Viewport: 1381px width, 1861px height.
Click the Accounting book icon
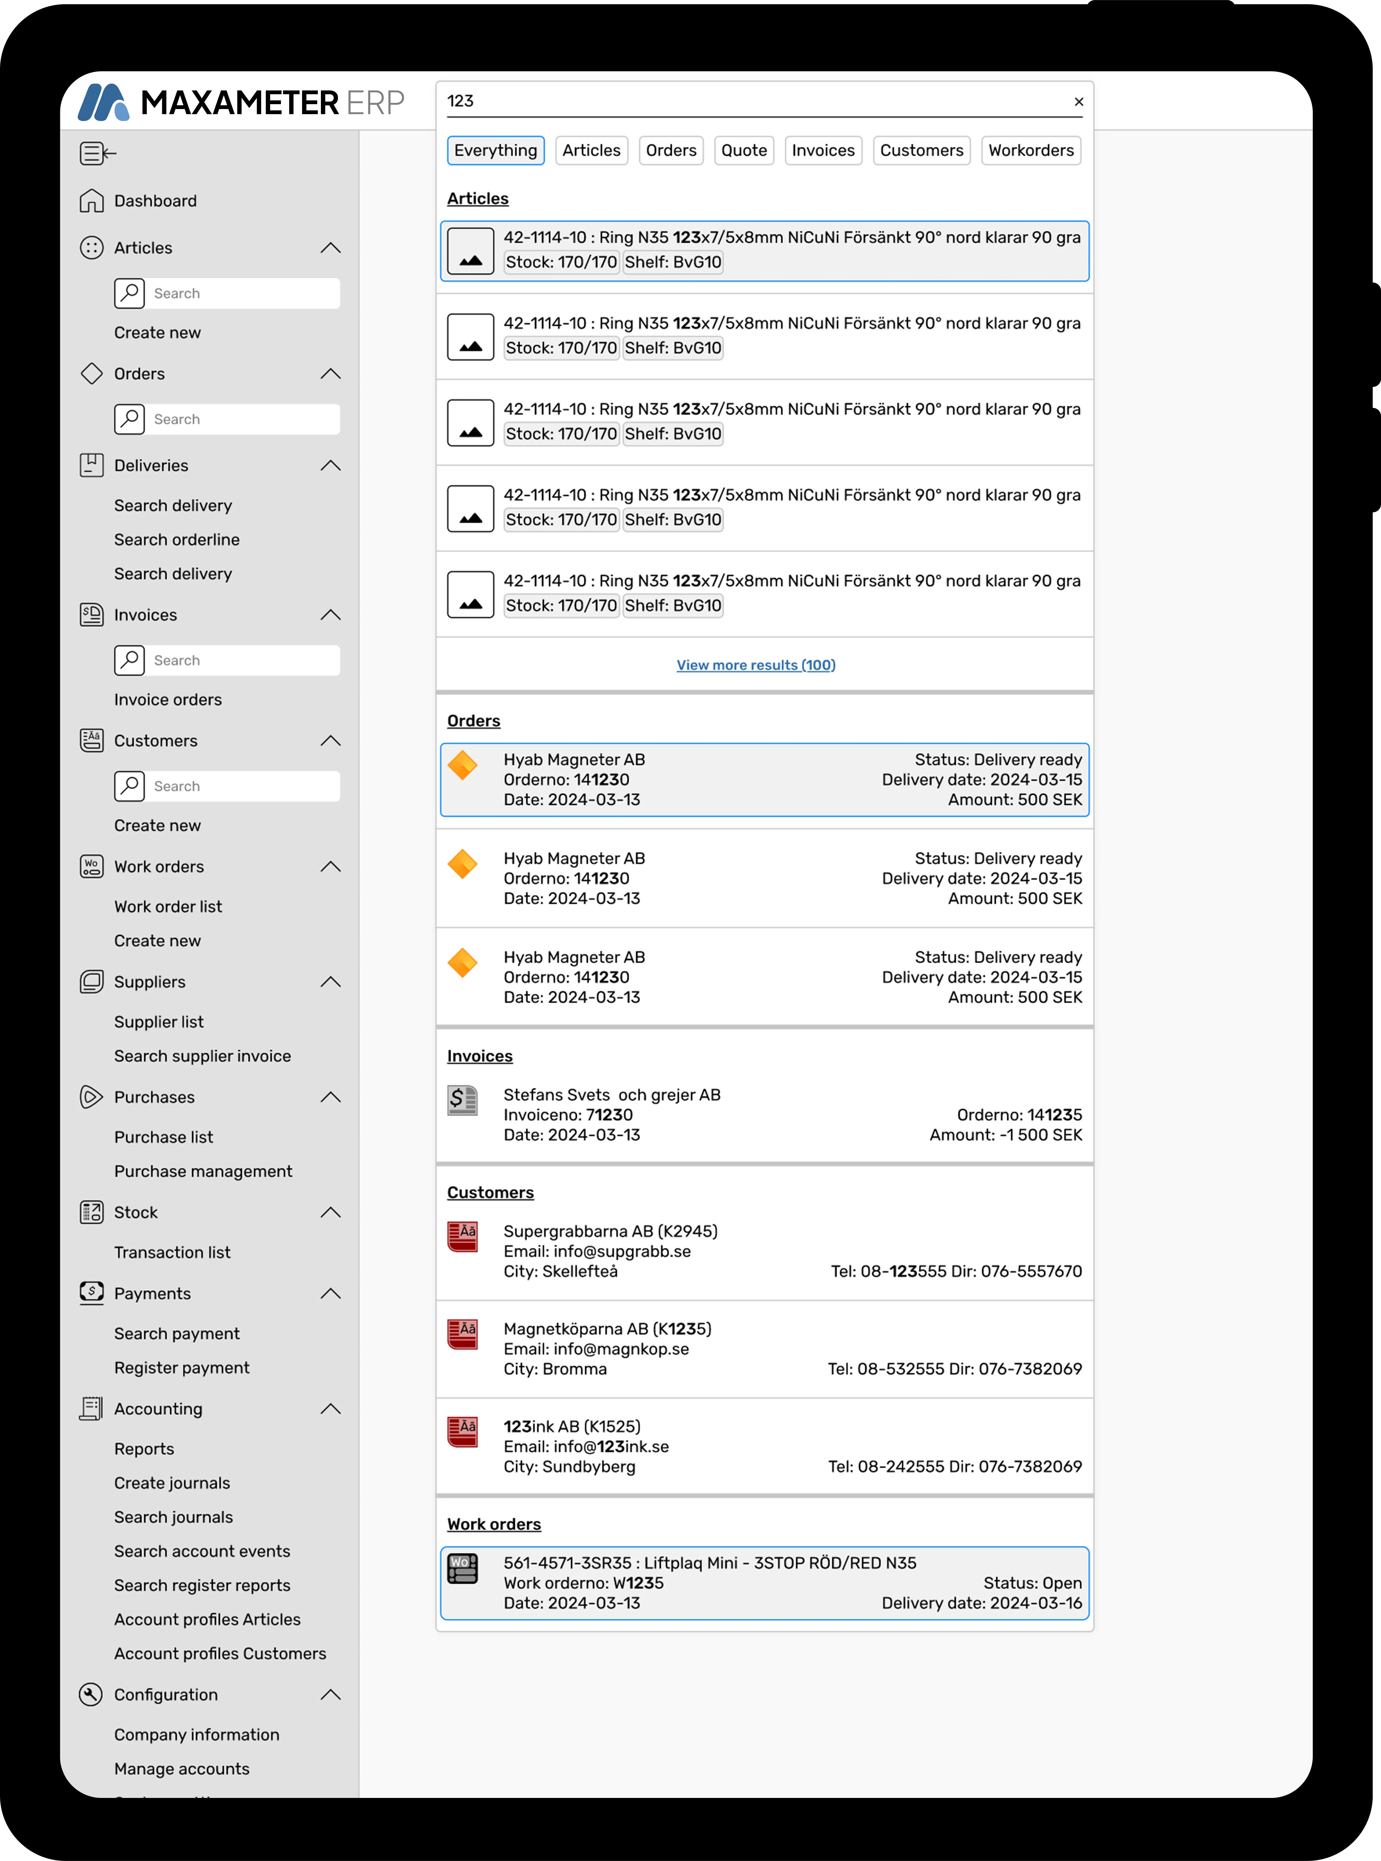point(92,1408)
